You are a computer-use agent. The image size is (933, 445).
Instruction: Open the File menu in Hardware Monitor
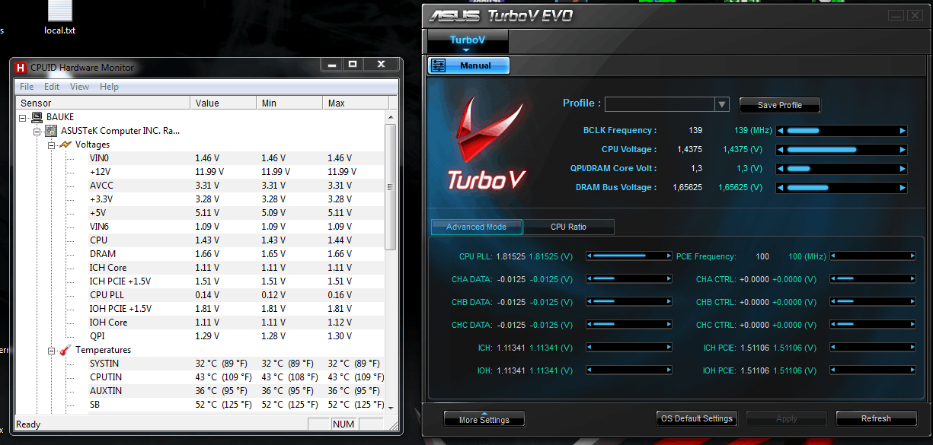[27, 87]
